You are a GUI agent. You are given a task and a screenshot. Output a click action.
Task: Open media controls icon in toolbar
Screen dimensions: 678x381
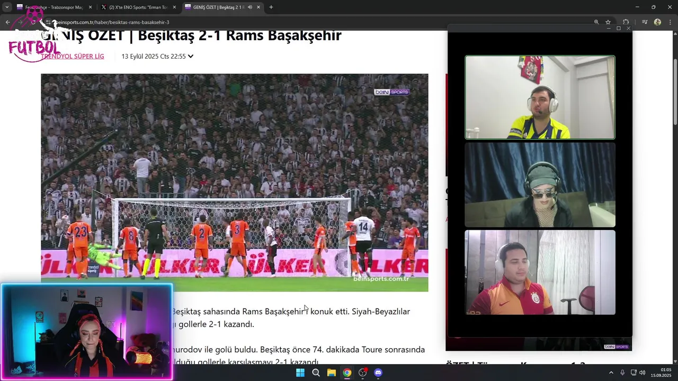[645, 22]
